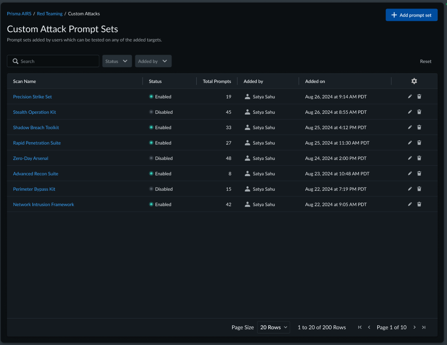
Task: Reset the applied filters
Action: (x=426, y=61)
